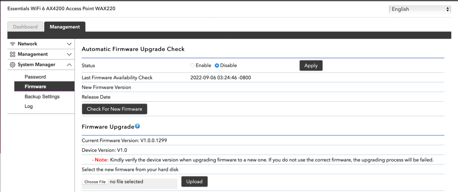Click the red Note: label
The image size is (458, 192).
[x=102, y=160]
